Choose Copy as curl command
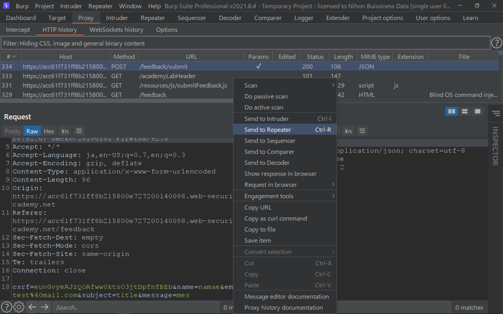 (285, 219)
